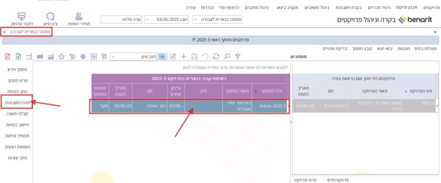Click the Excel export icon
This screenshot has width=441, height=183.
19,56
